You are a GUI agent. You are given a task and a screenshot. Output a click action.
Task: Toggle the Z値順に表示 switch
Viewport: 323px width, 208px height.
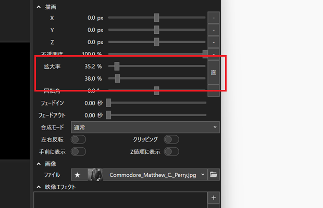click(x=171, y=151)
